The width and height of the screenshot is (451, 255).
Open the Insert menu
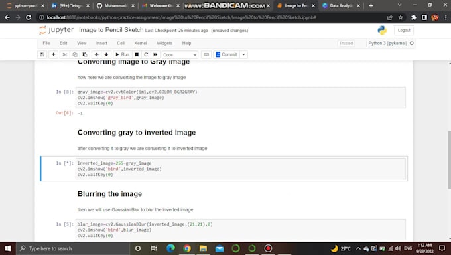click(x=101, y=43)
